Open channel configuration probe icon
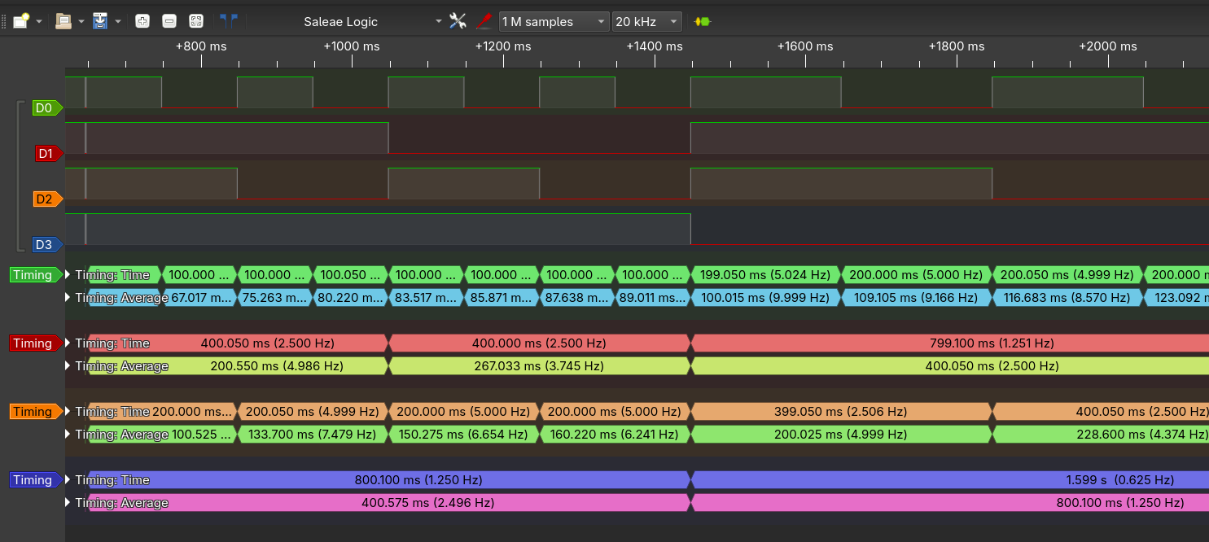1209x542 pixels. [x=484, y=21]
